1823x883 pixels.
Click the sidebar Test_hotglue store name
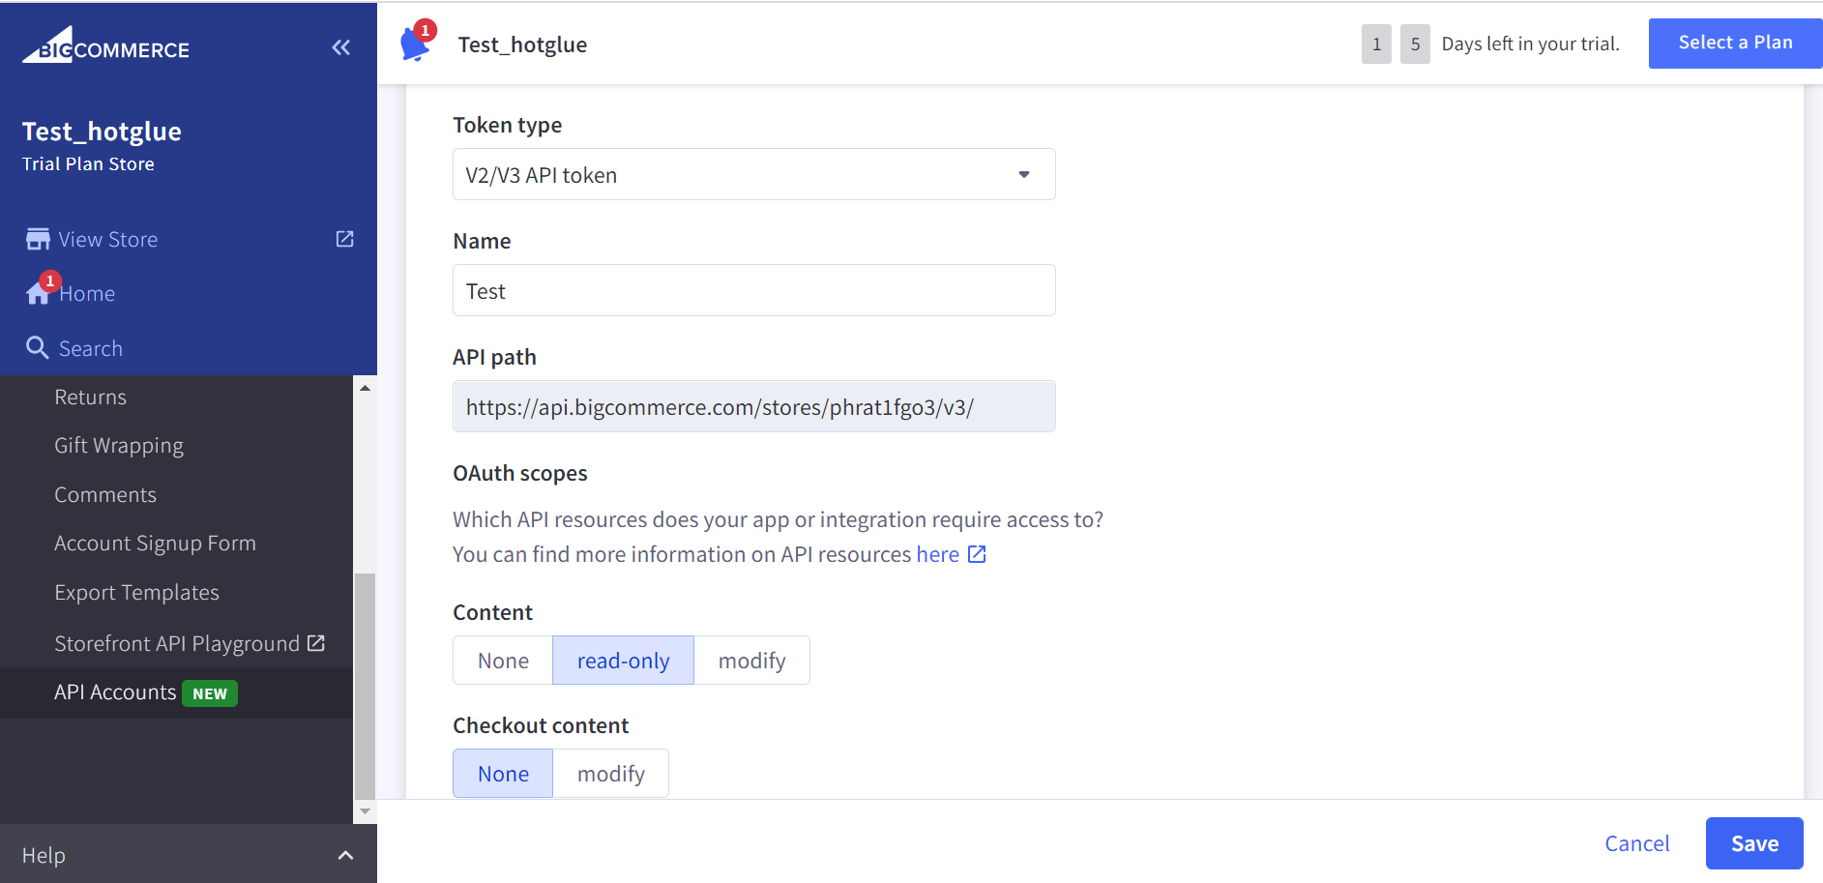tap(102, 131)
